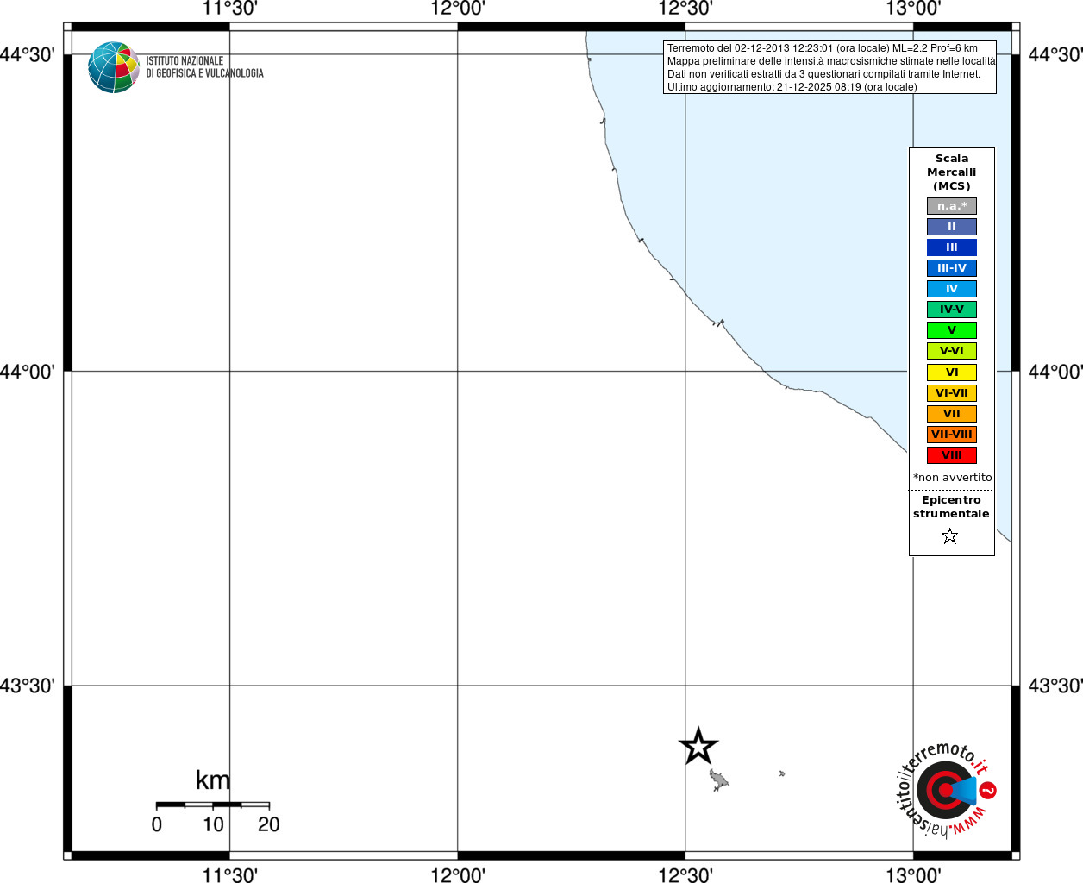Click the 'Dati non verificati' info line
Viewport: 1083px width, 883px height.
823,74
